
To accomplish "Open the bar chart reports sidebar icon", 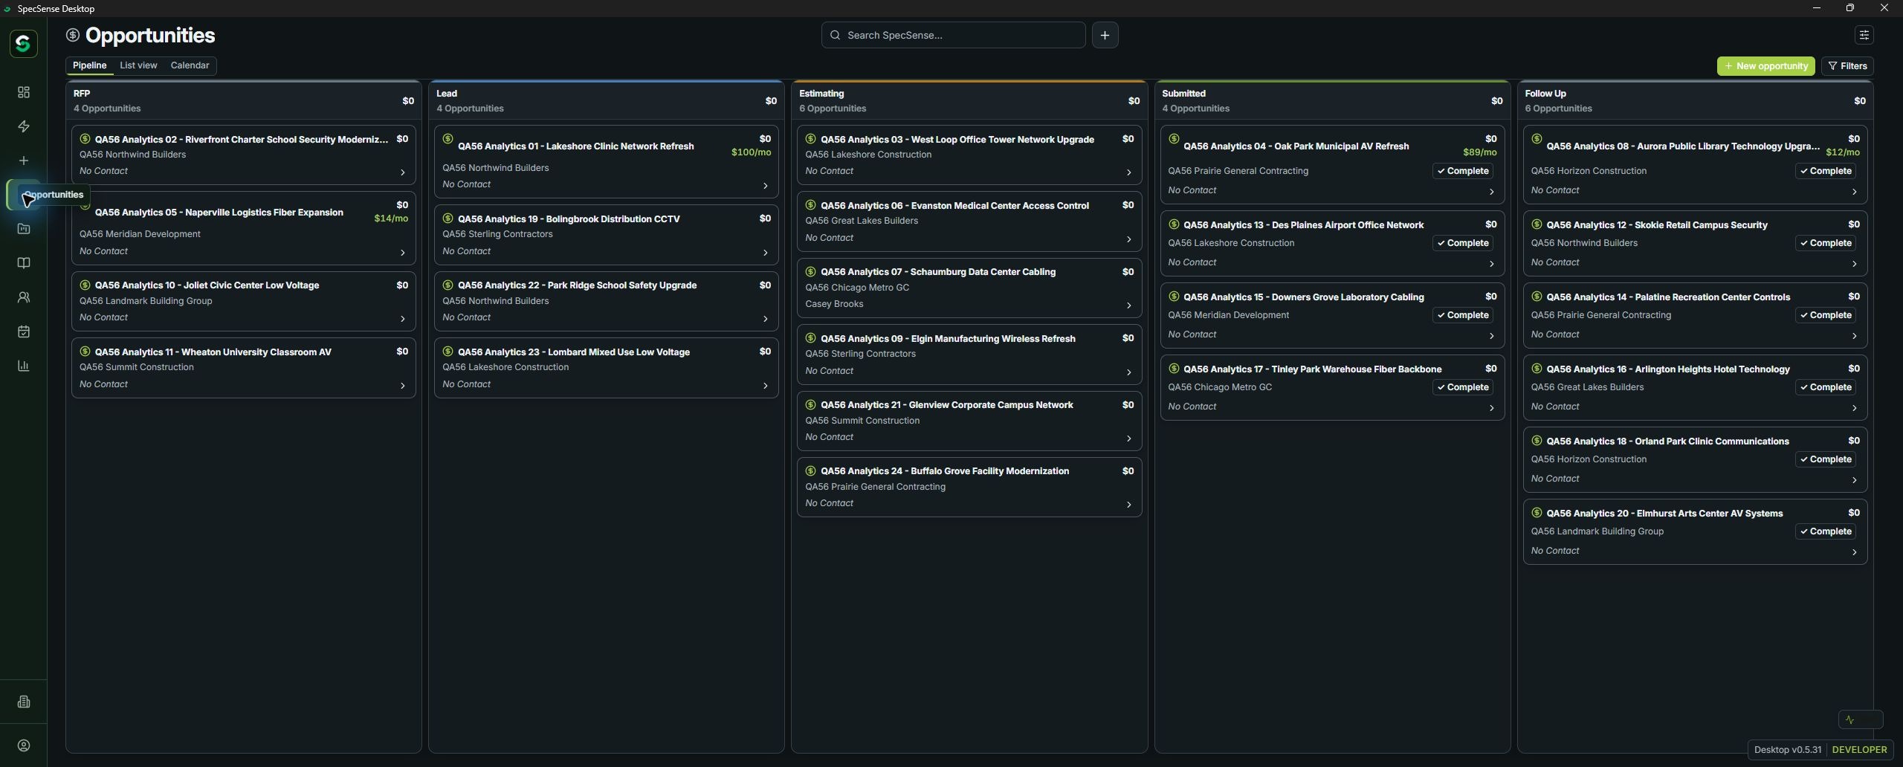I will click(x=24, y=366).
